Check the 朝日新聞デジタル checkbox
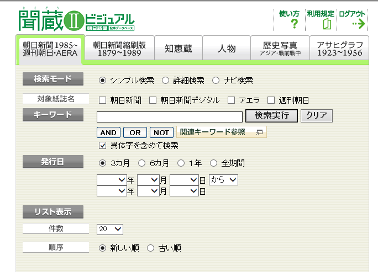This screenshot has height=272, width=378. coord(153,100)
